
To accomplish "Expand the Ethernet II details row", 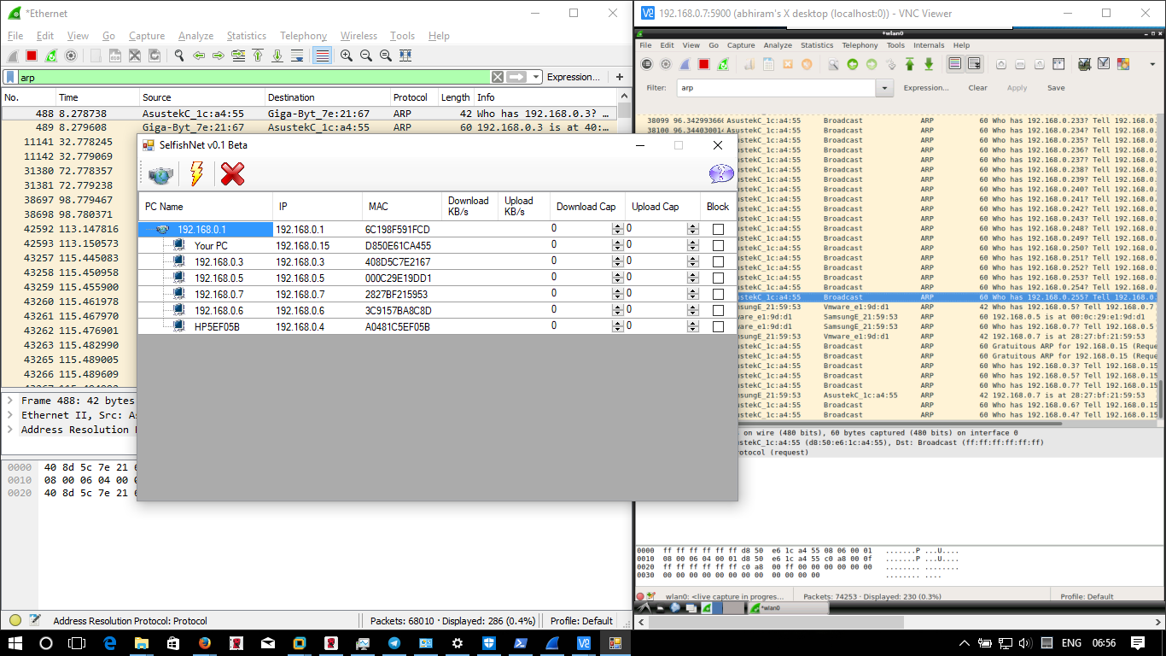I will click(x=9, y=415).
